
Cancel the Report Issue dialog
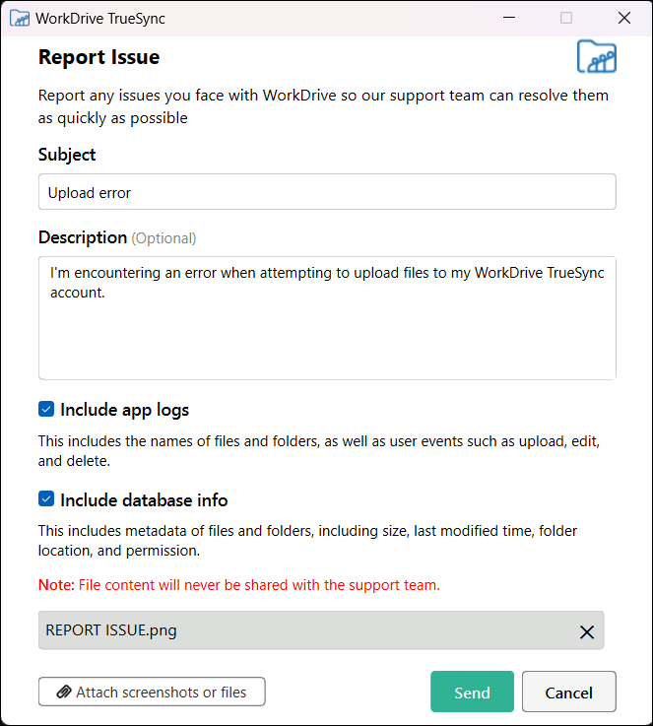tap(568, 692)
